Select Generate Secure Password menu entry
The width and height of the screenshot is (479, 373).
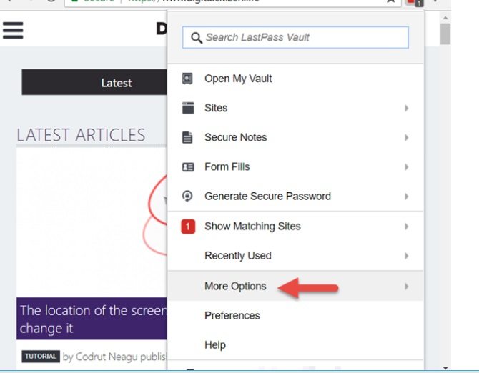coord(295,196)
